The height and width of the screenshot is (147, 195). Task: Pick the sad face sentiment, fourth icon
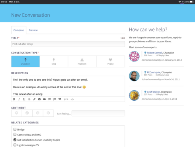48,113
